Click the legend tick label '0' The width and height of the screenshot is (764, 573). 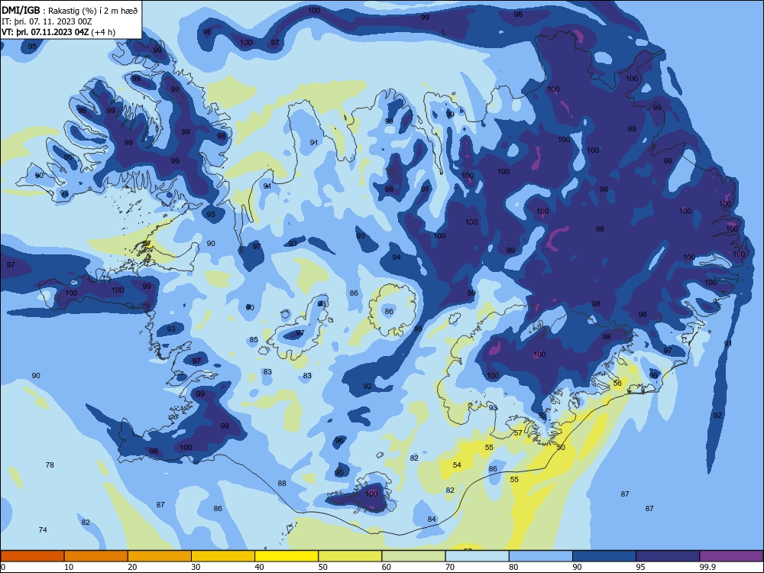tap(3, 567)
